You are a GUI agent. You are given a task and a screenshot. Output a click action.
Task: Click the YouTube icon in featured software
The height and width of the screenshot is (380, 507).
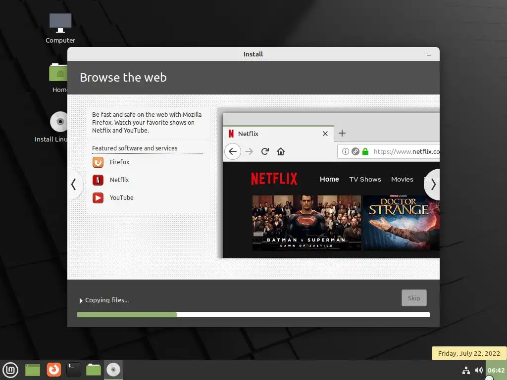pyautogui.click(x=98, y=198)
